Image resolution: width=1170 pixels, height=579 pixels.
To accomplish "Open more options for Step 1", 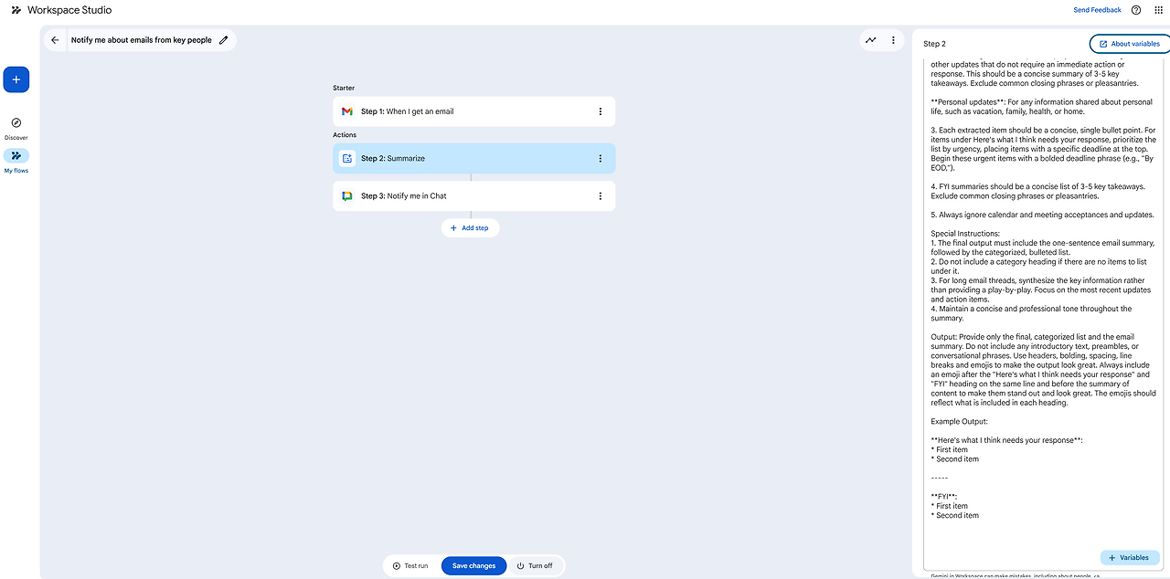I will coord(601,111).
